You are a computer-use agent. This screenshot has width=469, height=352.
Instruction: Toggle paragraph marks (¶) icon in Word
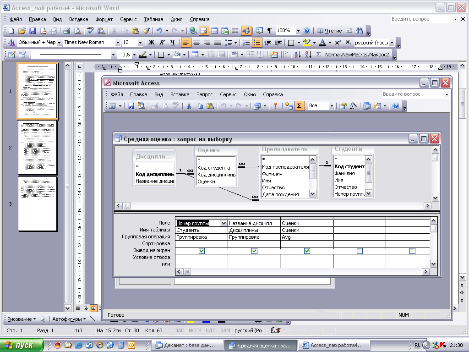coord(269,31)
